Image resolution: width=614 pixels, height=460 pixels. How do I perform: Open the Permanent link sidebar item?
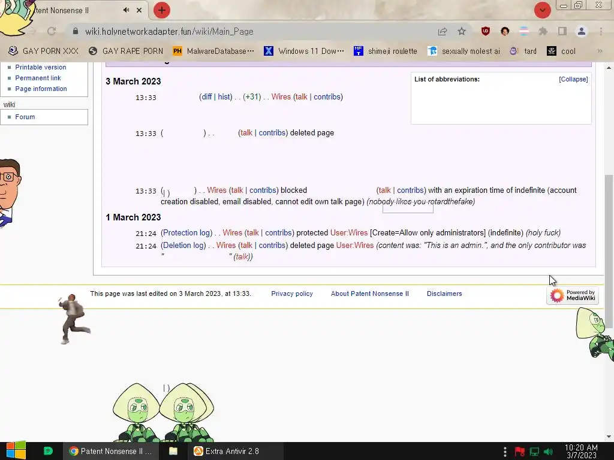pos(38,78)
